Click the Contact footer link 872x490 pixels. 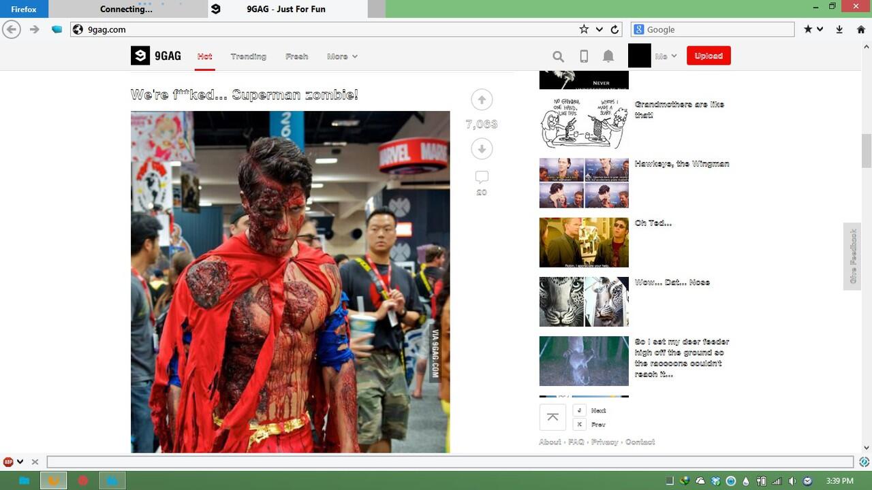640,442
